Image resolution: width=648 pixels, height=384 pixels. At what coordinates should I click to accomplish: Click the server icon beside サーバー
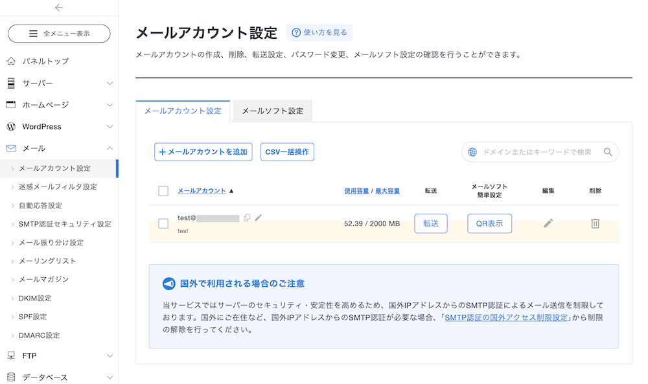click(x=11, y=83)
